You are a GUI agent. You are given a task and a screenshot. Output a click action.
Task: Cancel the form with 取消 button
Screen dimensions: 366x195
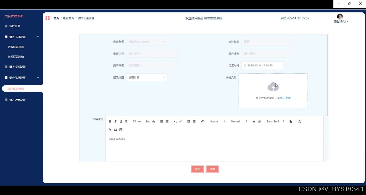pyautogui.click(x=212, y=169)
